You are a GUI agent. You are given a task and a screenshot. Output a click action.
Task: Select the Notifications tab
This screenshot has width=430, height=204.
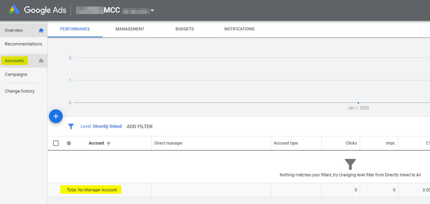click(x=239, y=29)
